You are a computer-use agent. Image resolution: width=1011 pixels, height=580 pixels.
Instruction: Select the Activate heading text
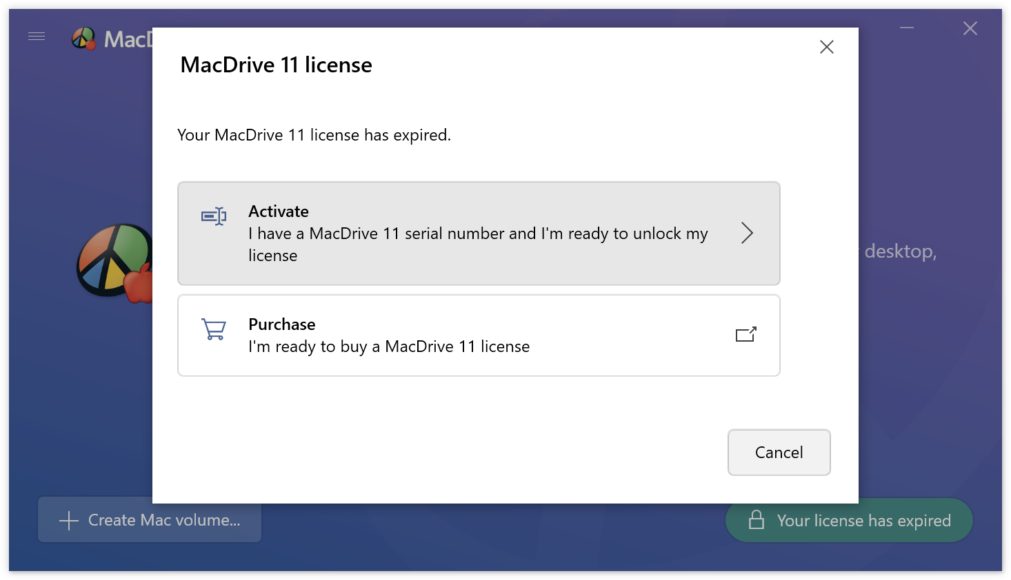[279, 211]
